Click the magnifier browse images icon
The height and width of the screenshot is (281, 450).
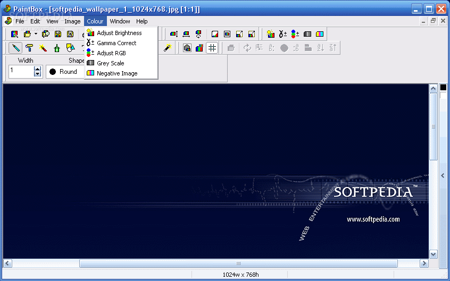coord(46,34)
